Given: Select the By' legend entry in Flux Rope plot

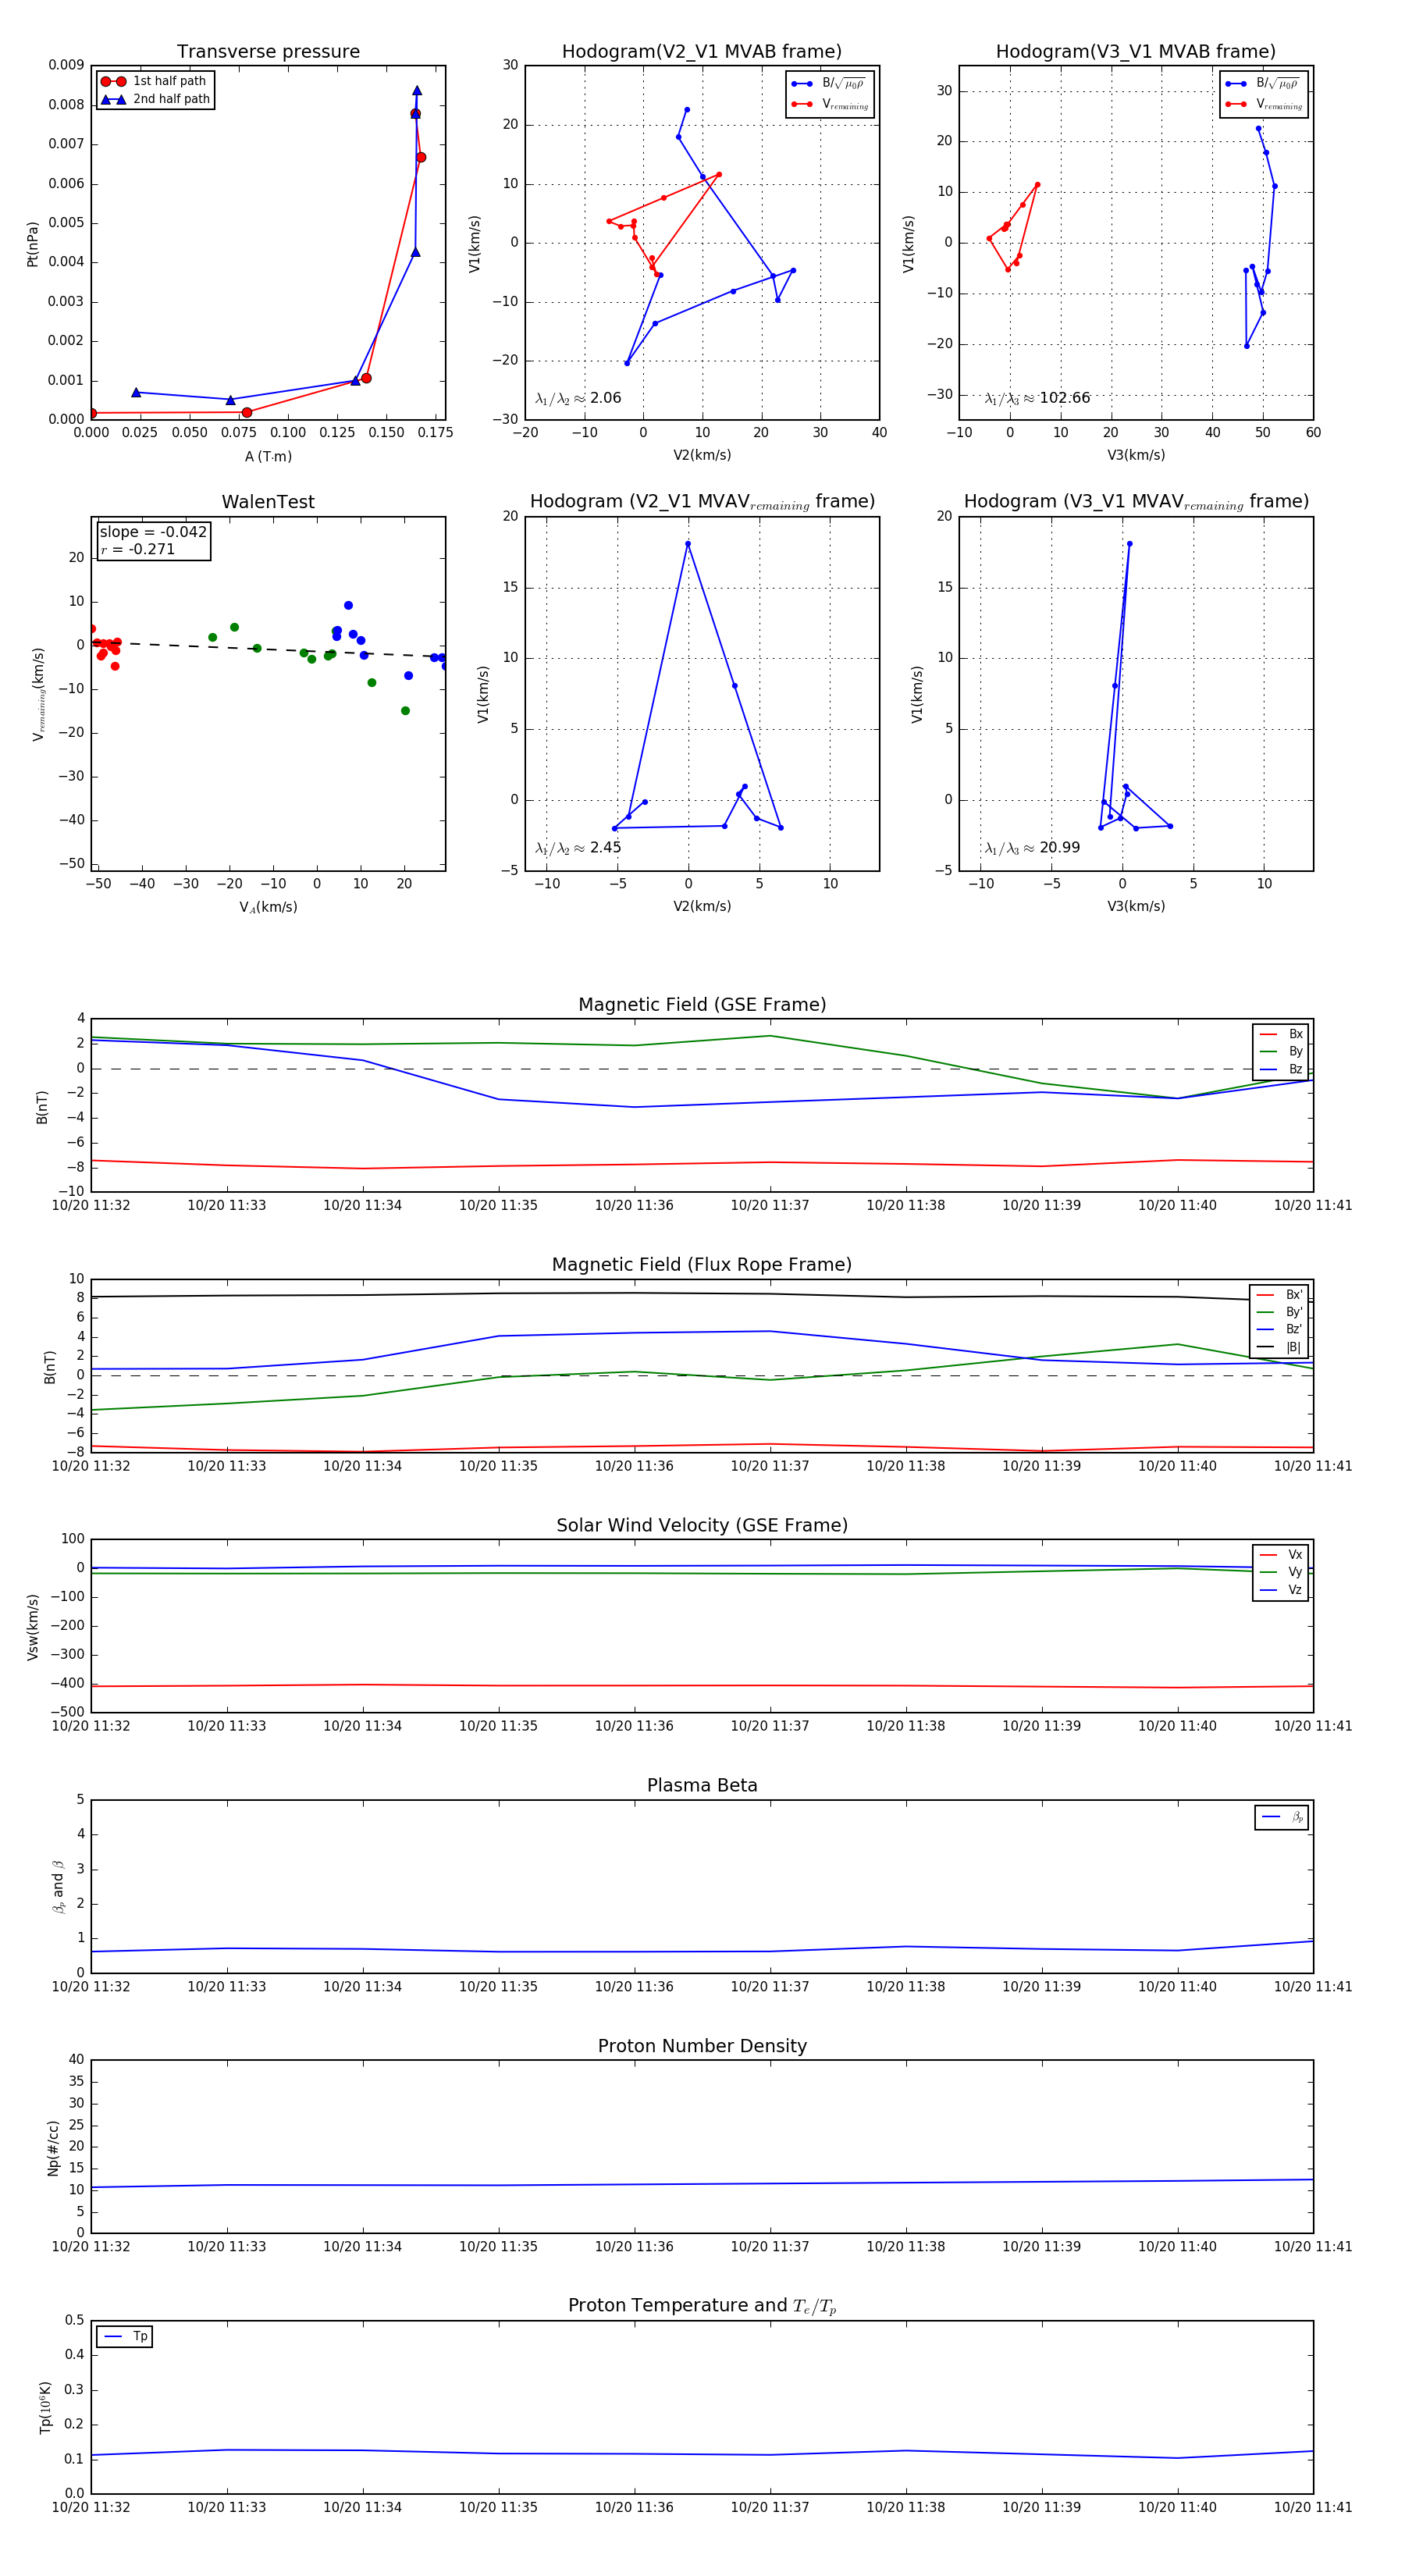Looking at the screenshot, I should 1279,1312.
